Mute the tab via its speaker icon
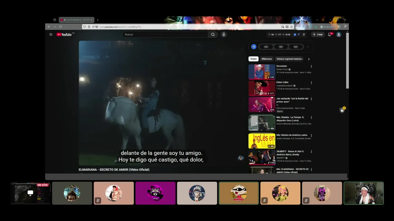 click(65, 20)
